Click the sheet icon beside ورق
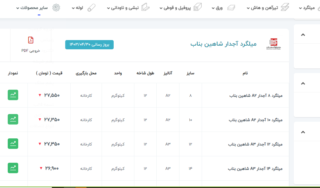The height and width of the screenshot is (188, 320). tap(231, 8)
